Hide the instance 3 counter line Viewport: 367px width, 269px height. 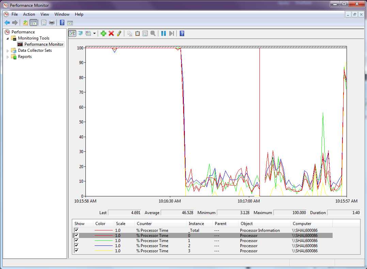[x=76, y=251]
